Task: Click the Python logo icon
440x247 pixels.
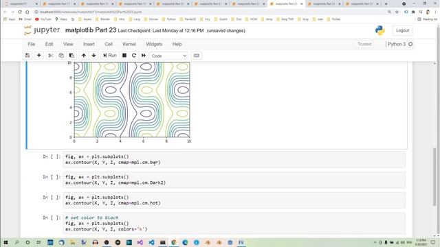Action: coord(380,30)
